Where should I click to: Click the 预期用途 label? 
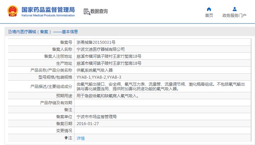[x=64, y=96]
